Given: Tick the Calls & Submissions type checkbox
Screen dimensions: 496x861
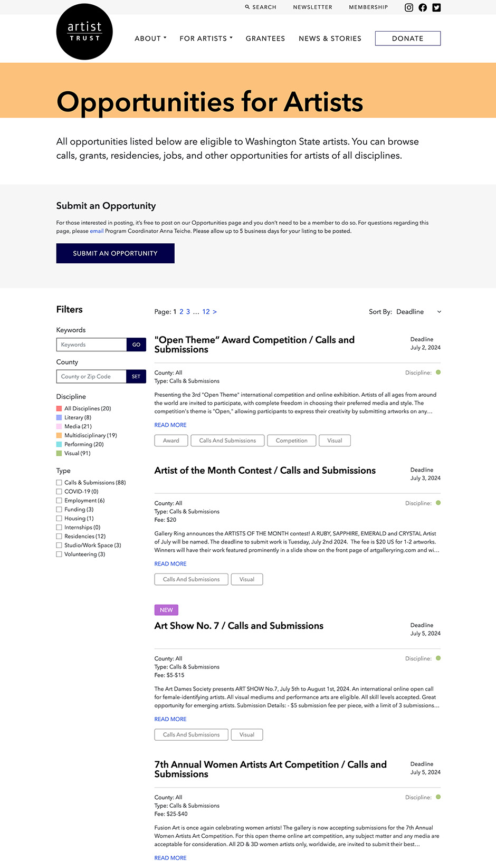Looking at the screenshot, I should 59,483.
